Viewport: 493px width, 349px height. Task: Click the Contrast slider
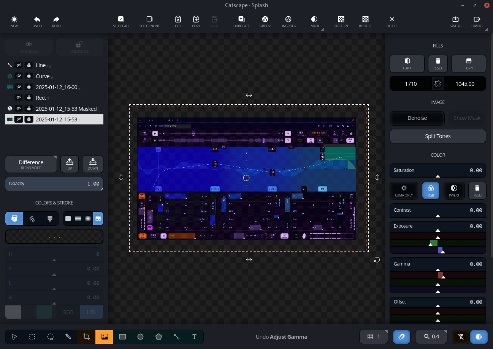point(438,211)
